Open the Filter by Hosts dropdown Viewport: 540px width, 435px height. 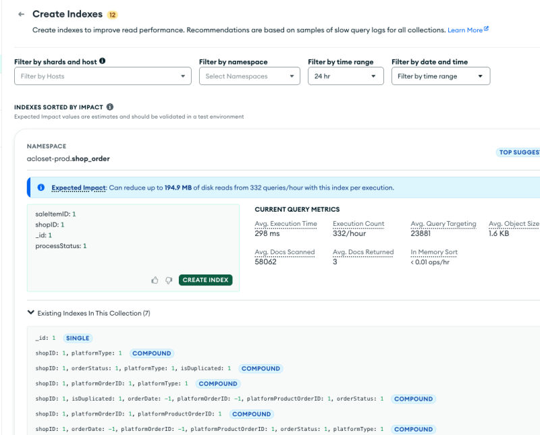point(103,76)
